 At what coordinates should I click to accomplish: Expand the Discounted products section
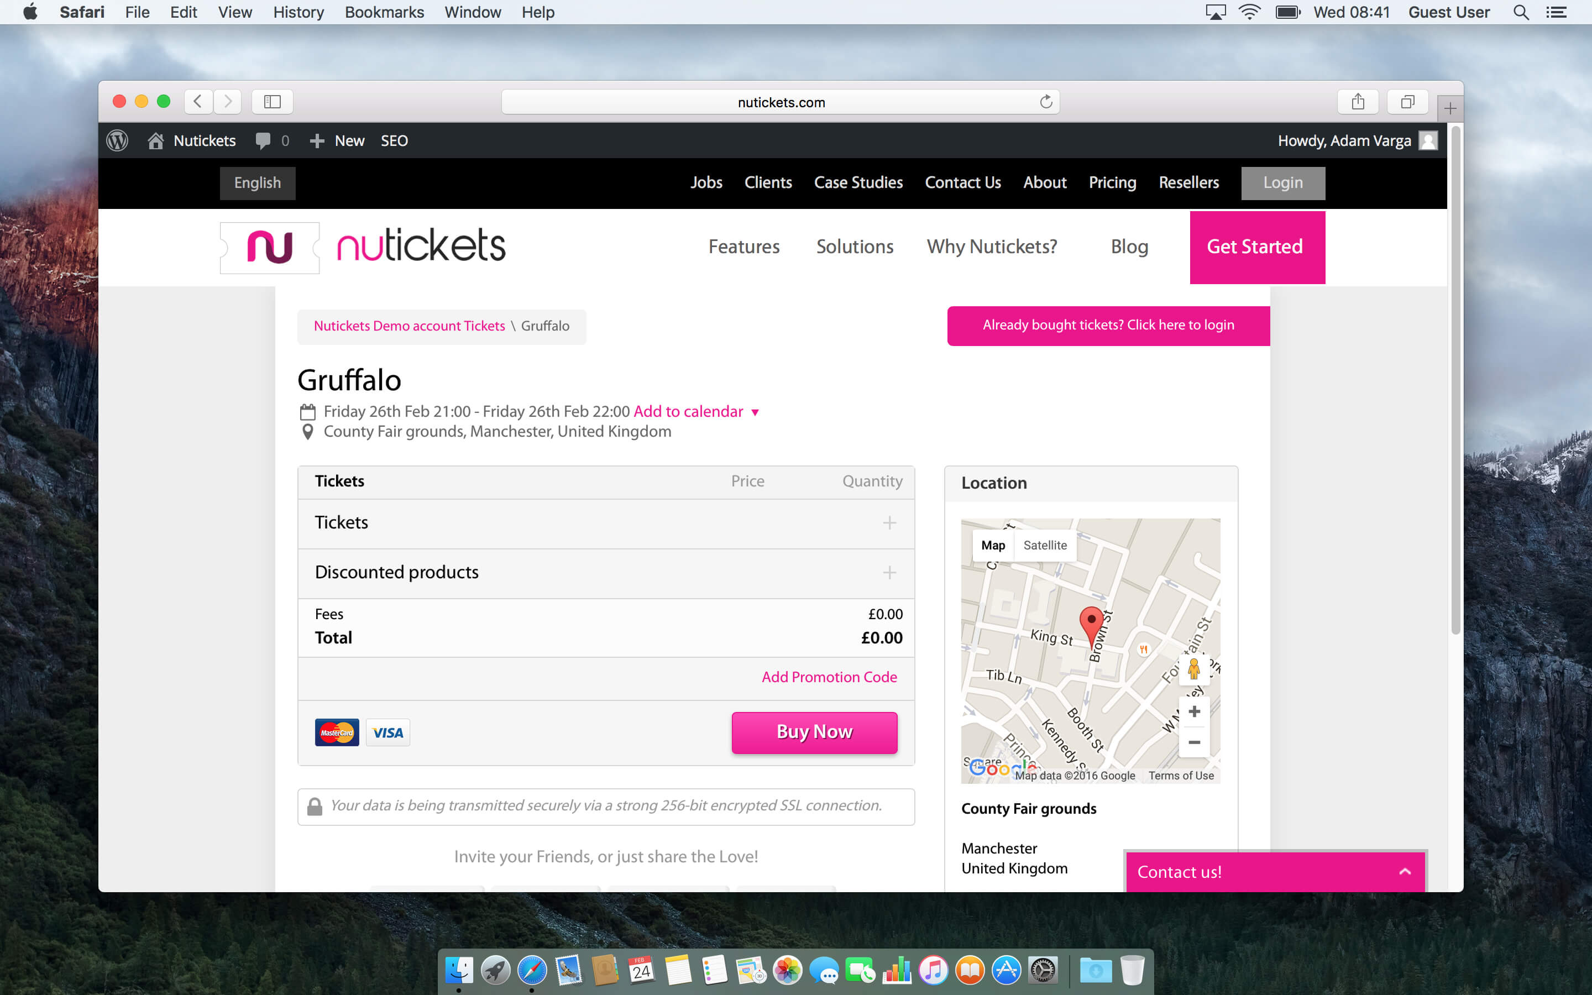point(889,573)
